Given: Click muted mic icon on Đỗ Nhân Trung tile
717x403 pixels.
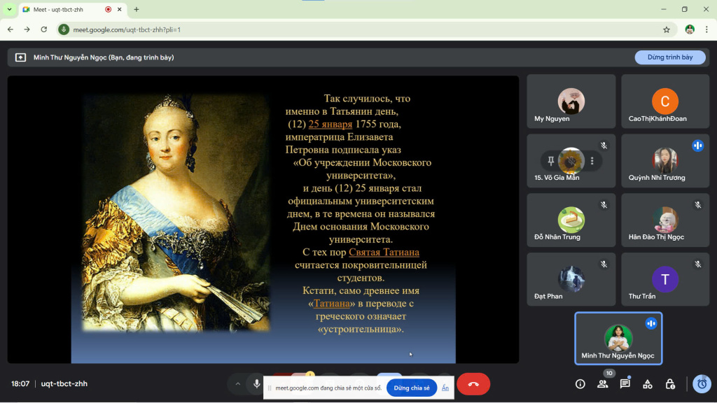Looking at the screenshot, I should [x=604, y=205].
